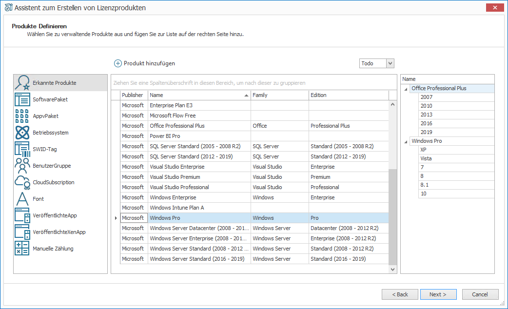Select the Erkannte Produkte star icon
The width and height of the screenshot is (508, 309).
point(22,83)
